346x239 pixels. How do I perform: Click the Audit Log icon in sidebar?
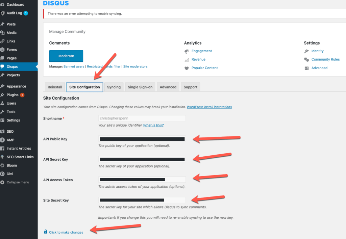pyautogui.click(x=2, y=13)
